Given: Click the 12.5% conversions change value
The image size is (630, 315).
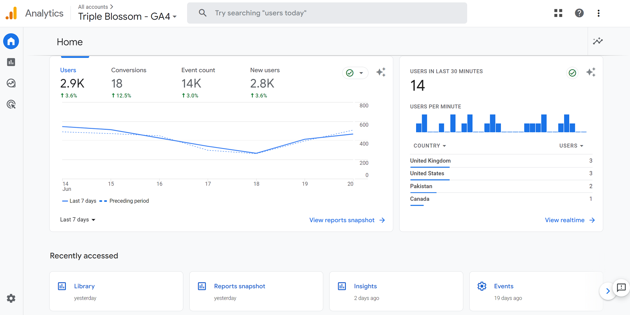Looking at the screenshot, I should coord(123,95).
